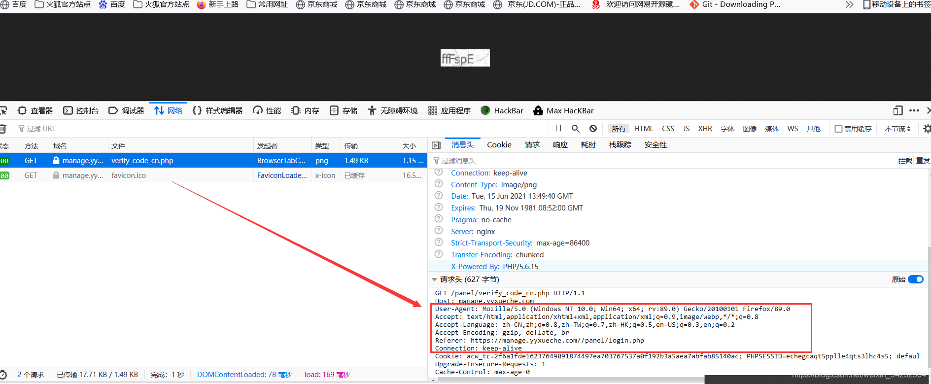Screen dimensions: 931x384
Task: Collapse the 请求头 request headers section
Action: coord(434,279)
